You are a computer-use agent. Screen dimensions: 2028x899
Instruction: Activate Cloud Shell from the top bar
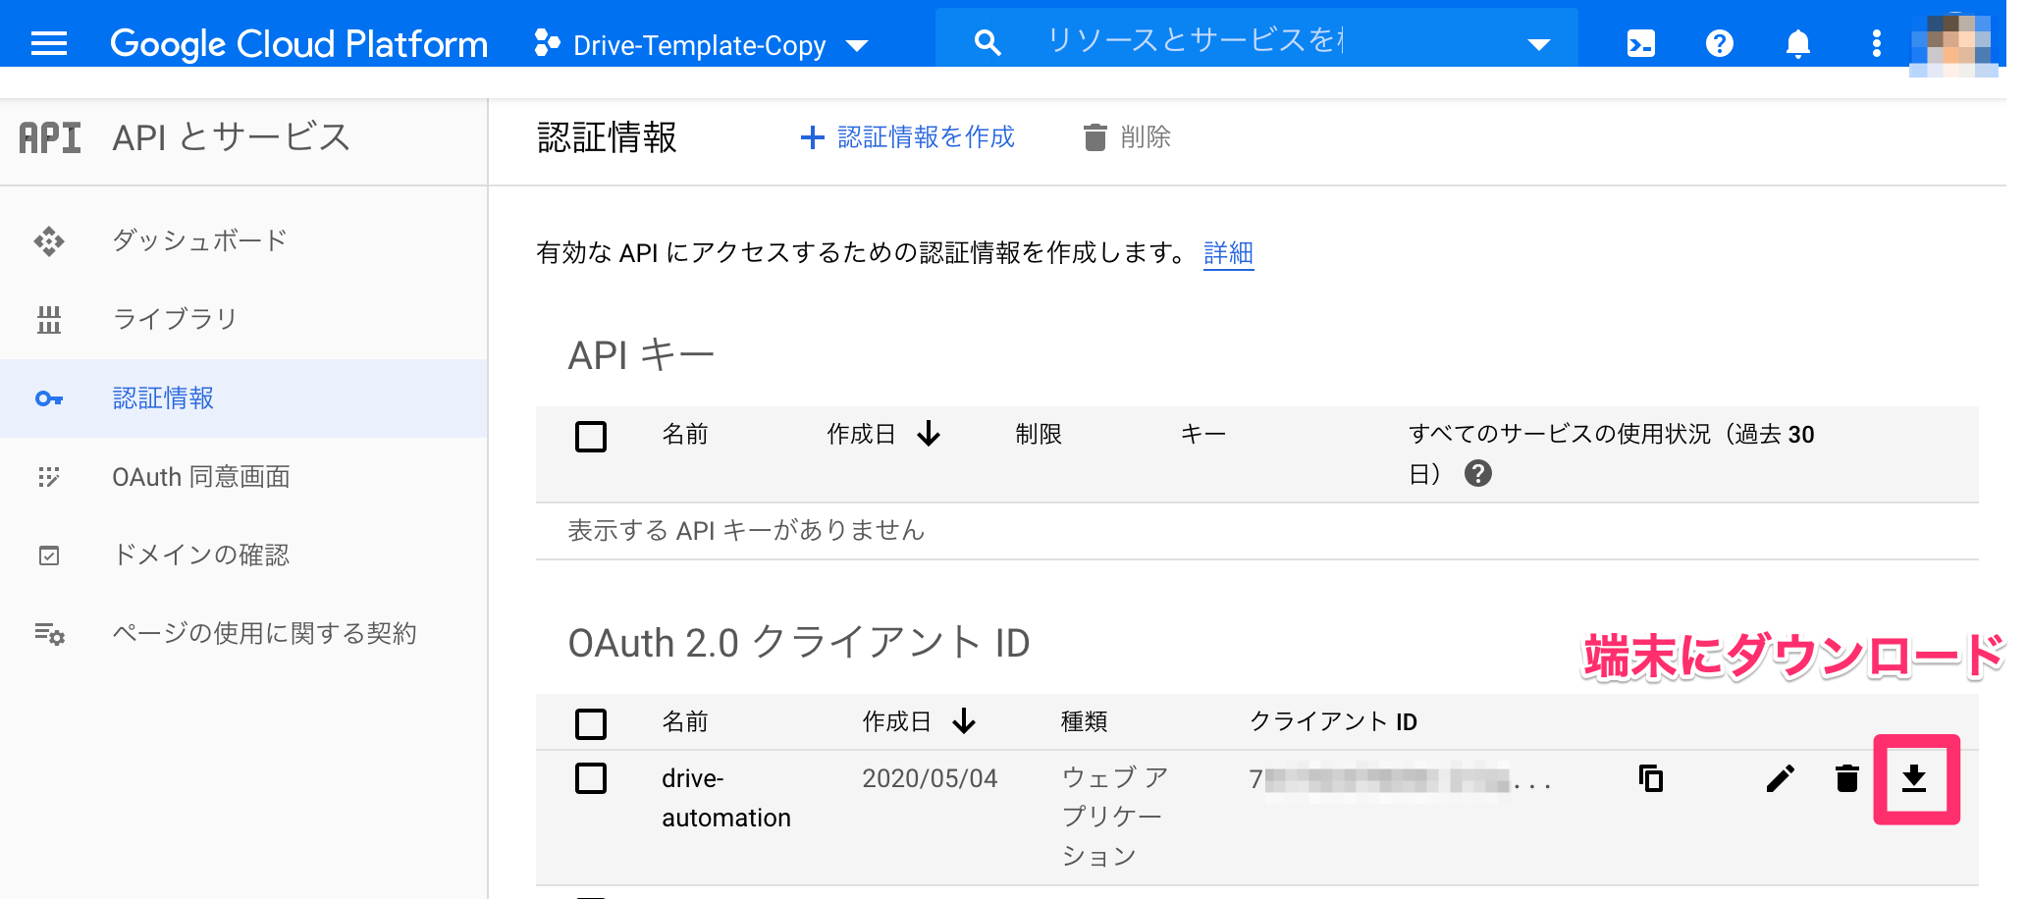pos(1640,41)
